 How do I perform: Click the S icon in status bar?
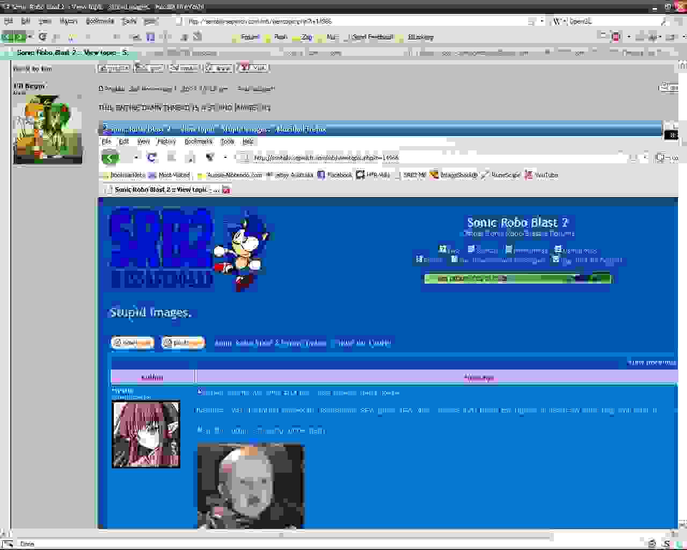coord(666,544)
